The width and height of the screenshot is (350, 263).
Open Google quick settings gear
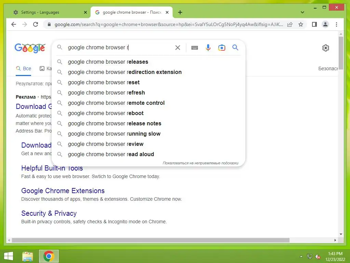pyautogui.click(x=325, y=48)
